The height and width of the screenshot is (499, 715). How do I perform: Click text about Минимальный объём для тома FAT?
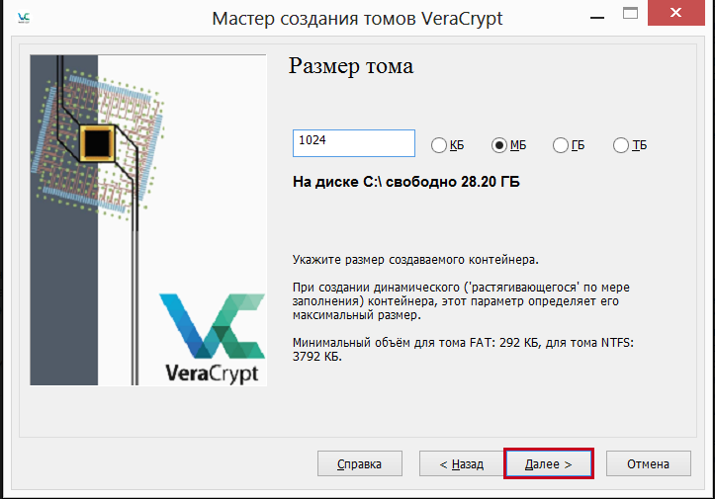463,350
